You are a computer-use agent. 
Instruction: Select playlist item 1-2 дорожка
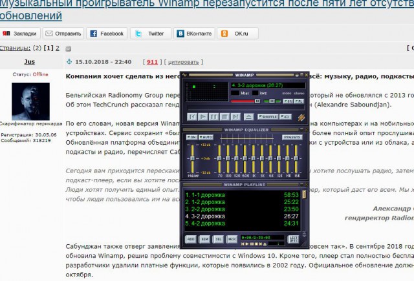pyautogui.click(x=242, y=202)
